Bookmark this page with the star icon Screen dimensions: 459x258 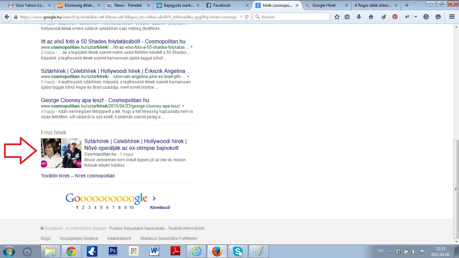pos(337,17)
